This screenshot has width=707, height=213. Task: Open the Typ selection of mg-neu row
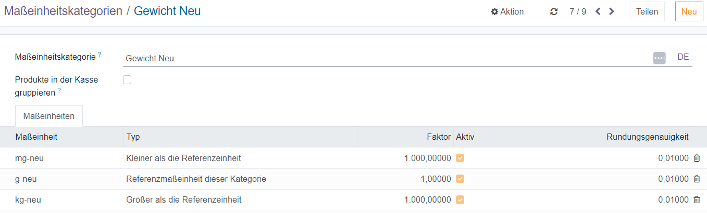click(x=240, y=158)
